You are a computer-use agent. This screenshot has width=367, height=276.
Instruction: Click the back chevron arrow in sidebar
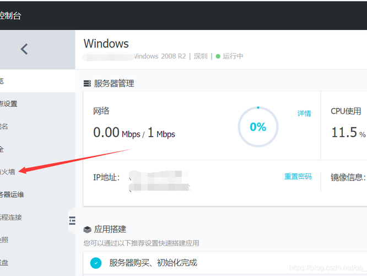[24, 49]
